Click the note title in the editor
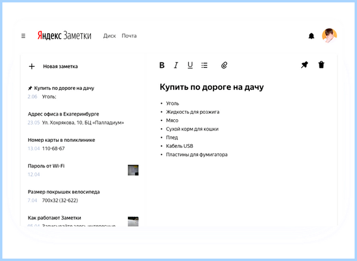Viewport: 357px width, 261px height. pos(212,87)
